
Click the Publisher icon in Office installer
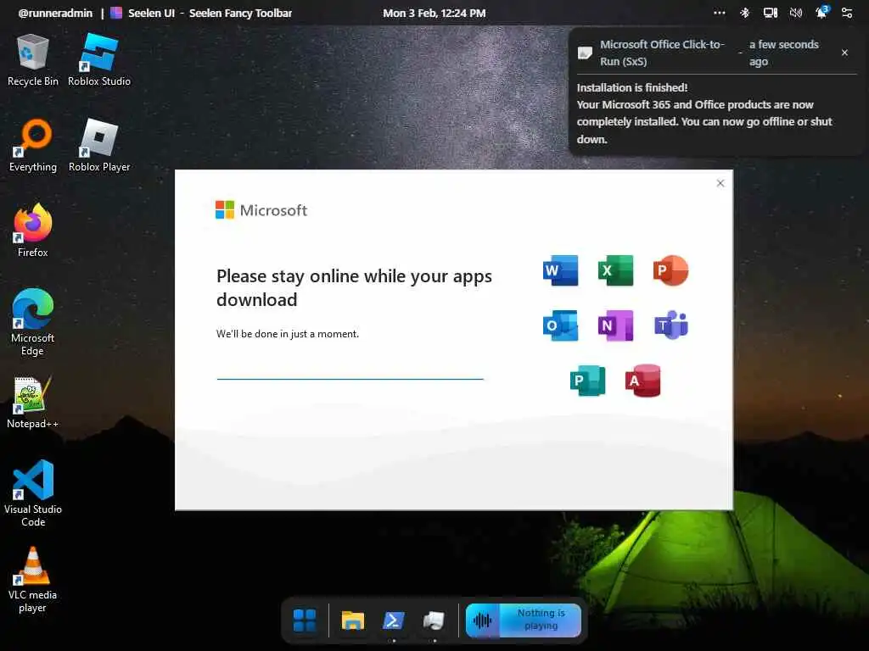587,381
